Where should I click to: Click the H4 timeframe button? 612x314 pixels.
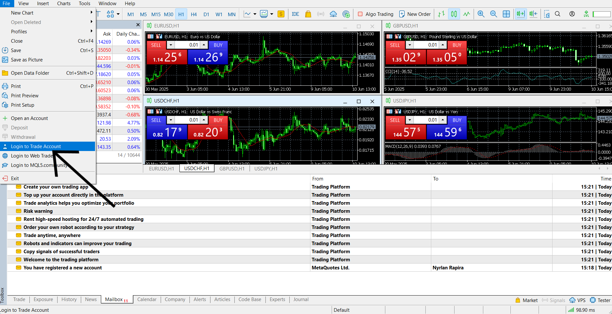click(x=194, y=14)
